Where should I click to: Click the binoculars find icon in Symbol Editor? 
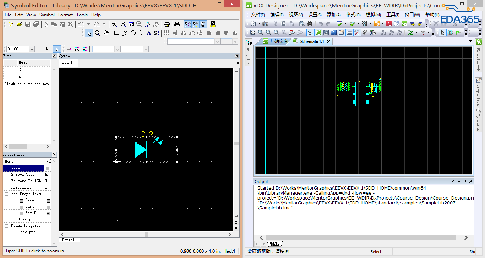[x=177, y=24]
